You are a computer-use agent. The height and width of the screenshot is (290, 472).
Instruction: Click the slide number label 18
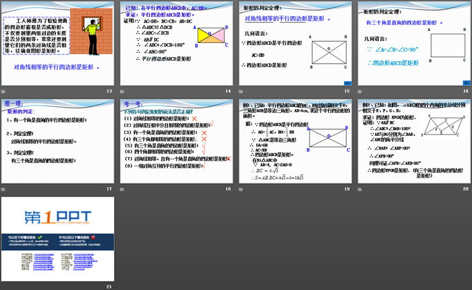(228, 188)
